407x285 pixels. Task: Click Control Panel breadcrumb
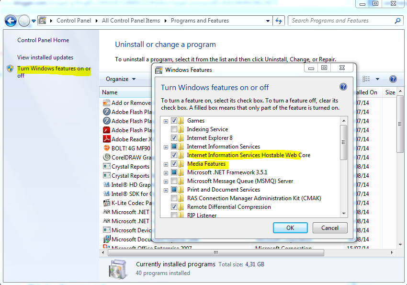click(74, 21)
